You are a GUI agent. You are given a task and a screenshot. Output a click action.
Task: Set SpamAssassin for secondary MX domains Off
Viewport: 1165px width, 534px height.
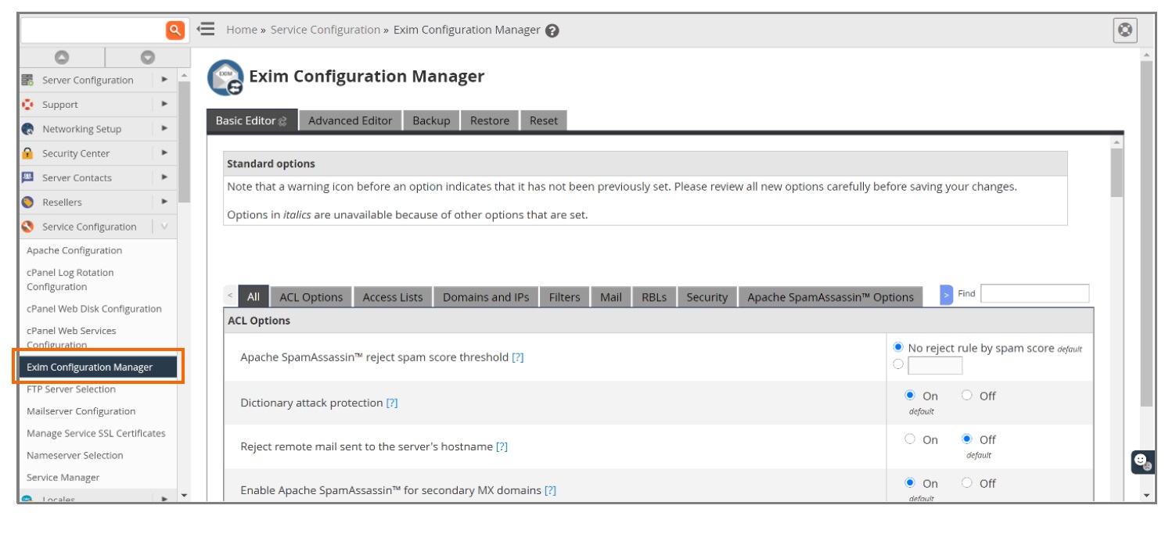pyautogui.click(x=967, y=483)
